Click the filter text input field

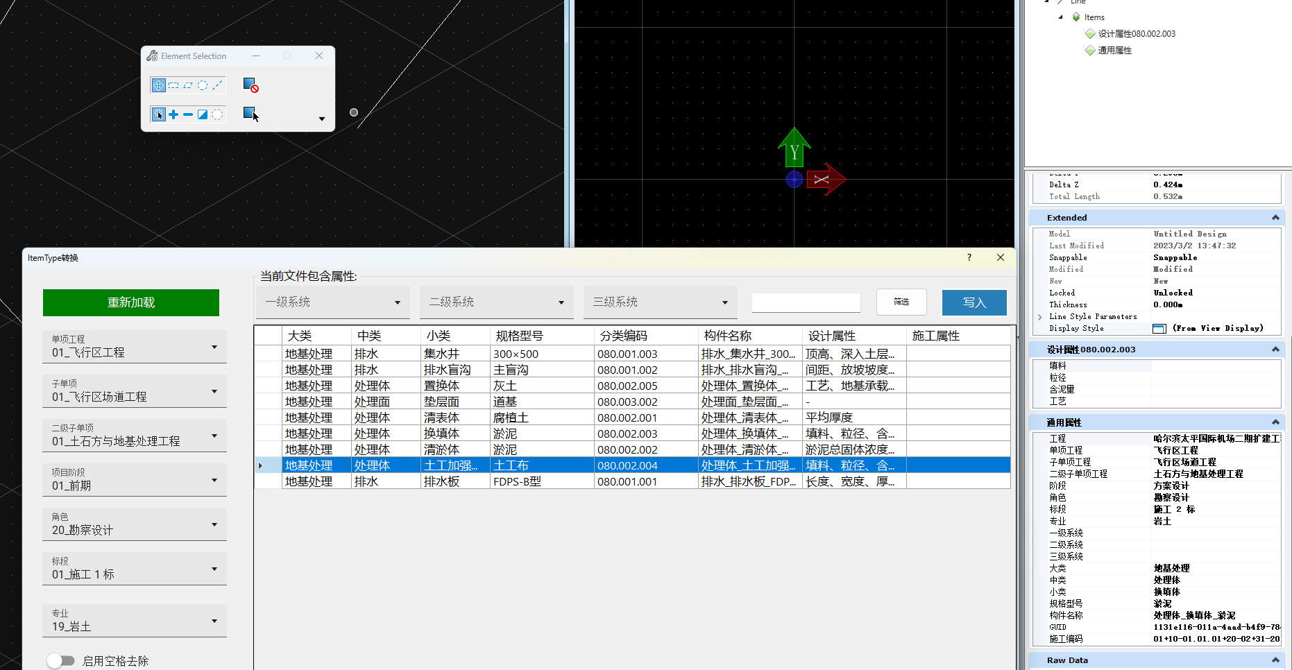(x=806, y=302)
